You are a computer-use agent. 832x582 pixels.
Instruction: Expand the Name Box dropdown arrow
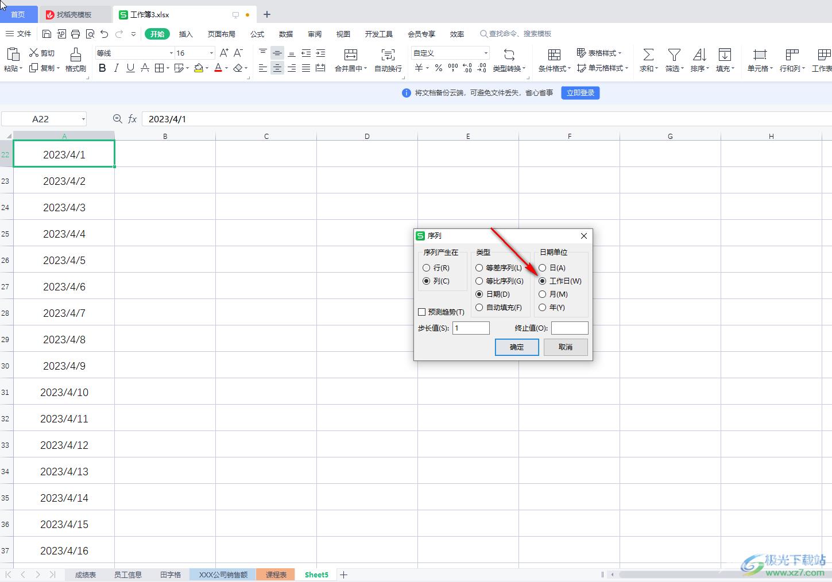point(83,119)
